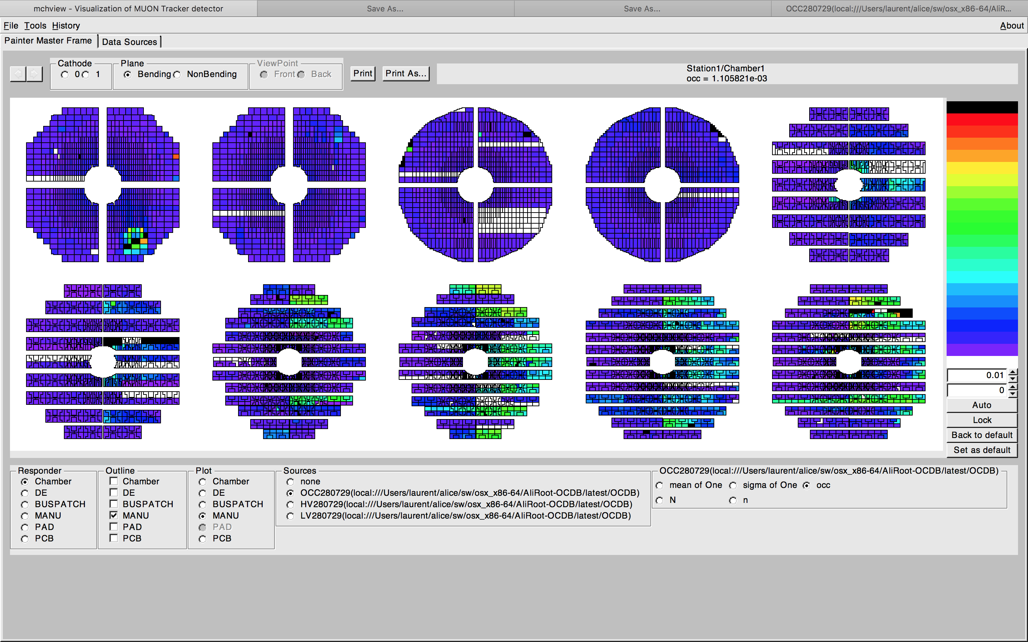This screenshot has width=1028, height=642.
Task: Select Cathode 0 radio button
Action: click(x=65, y=75)
